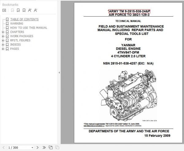Click the find current bookmark icon
Screen dimensions: 184x151
[24, 10]
